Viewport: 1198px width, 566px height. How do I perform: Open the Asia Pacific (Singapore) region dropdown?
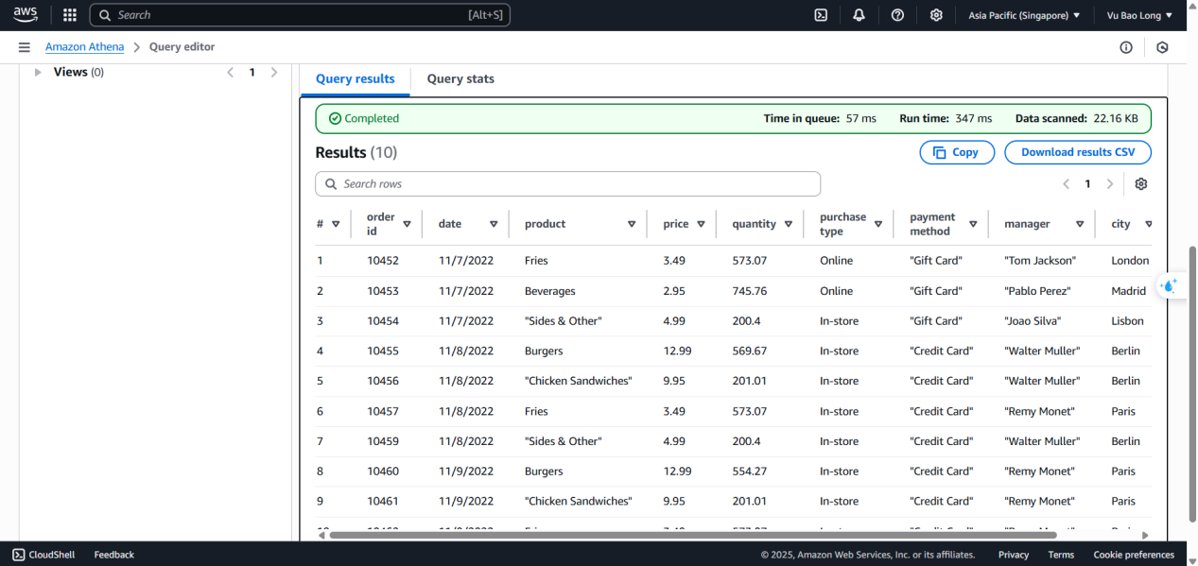click(x=1024, y=15)
